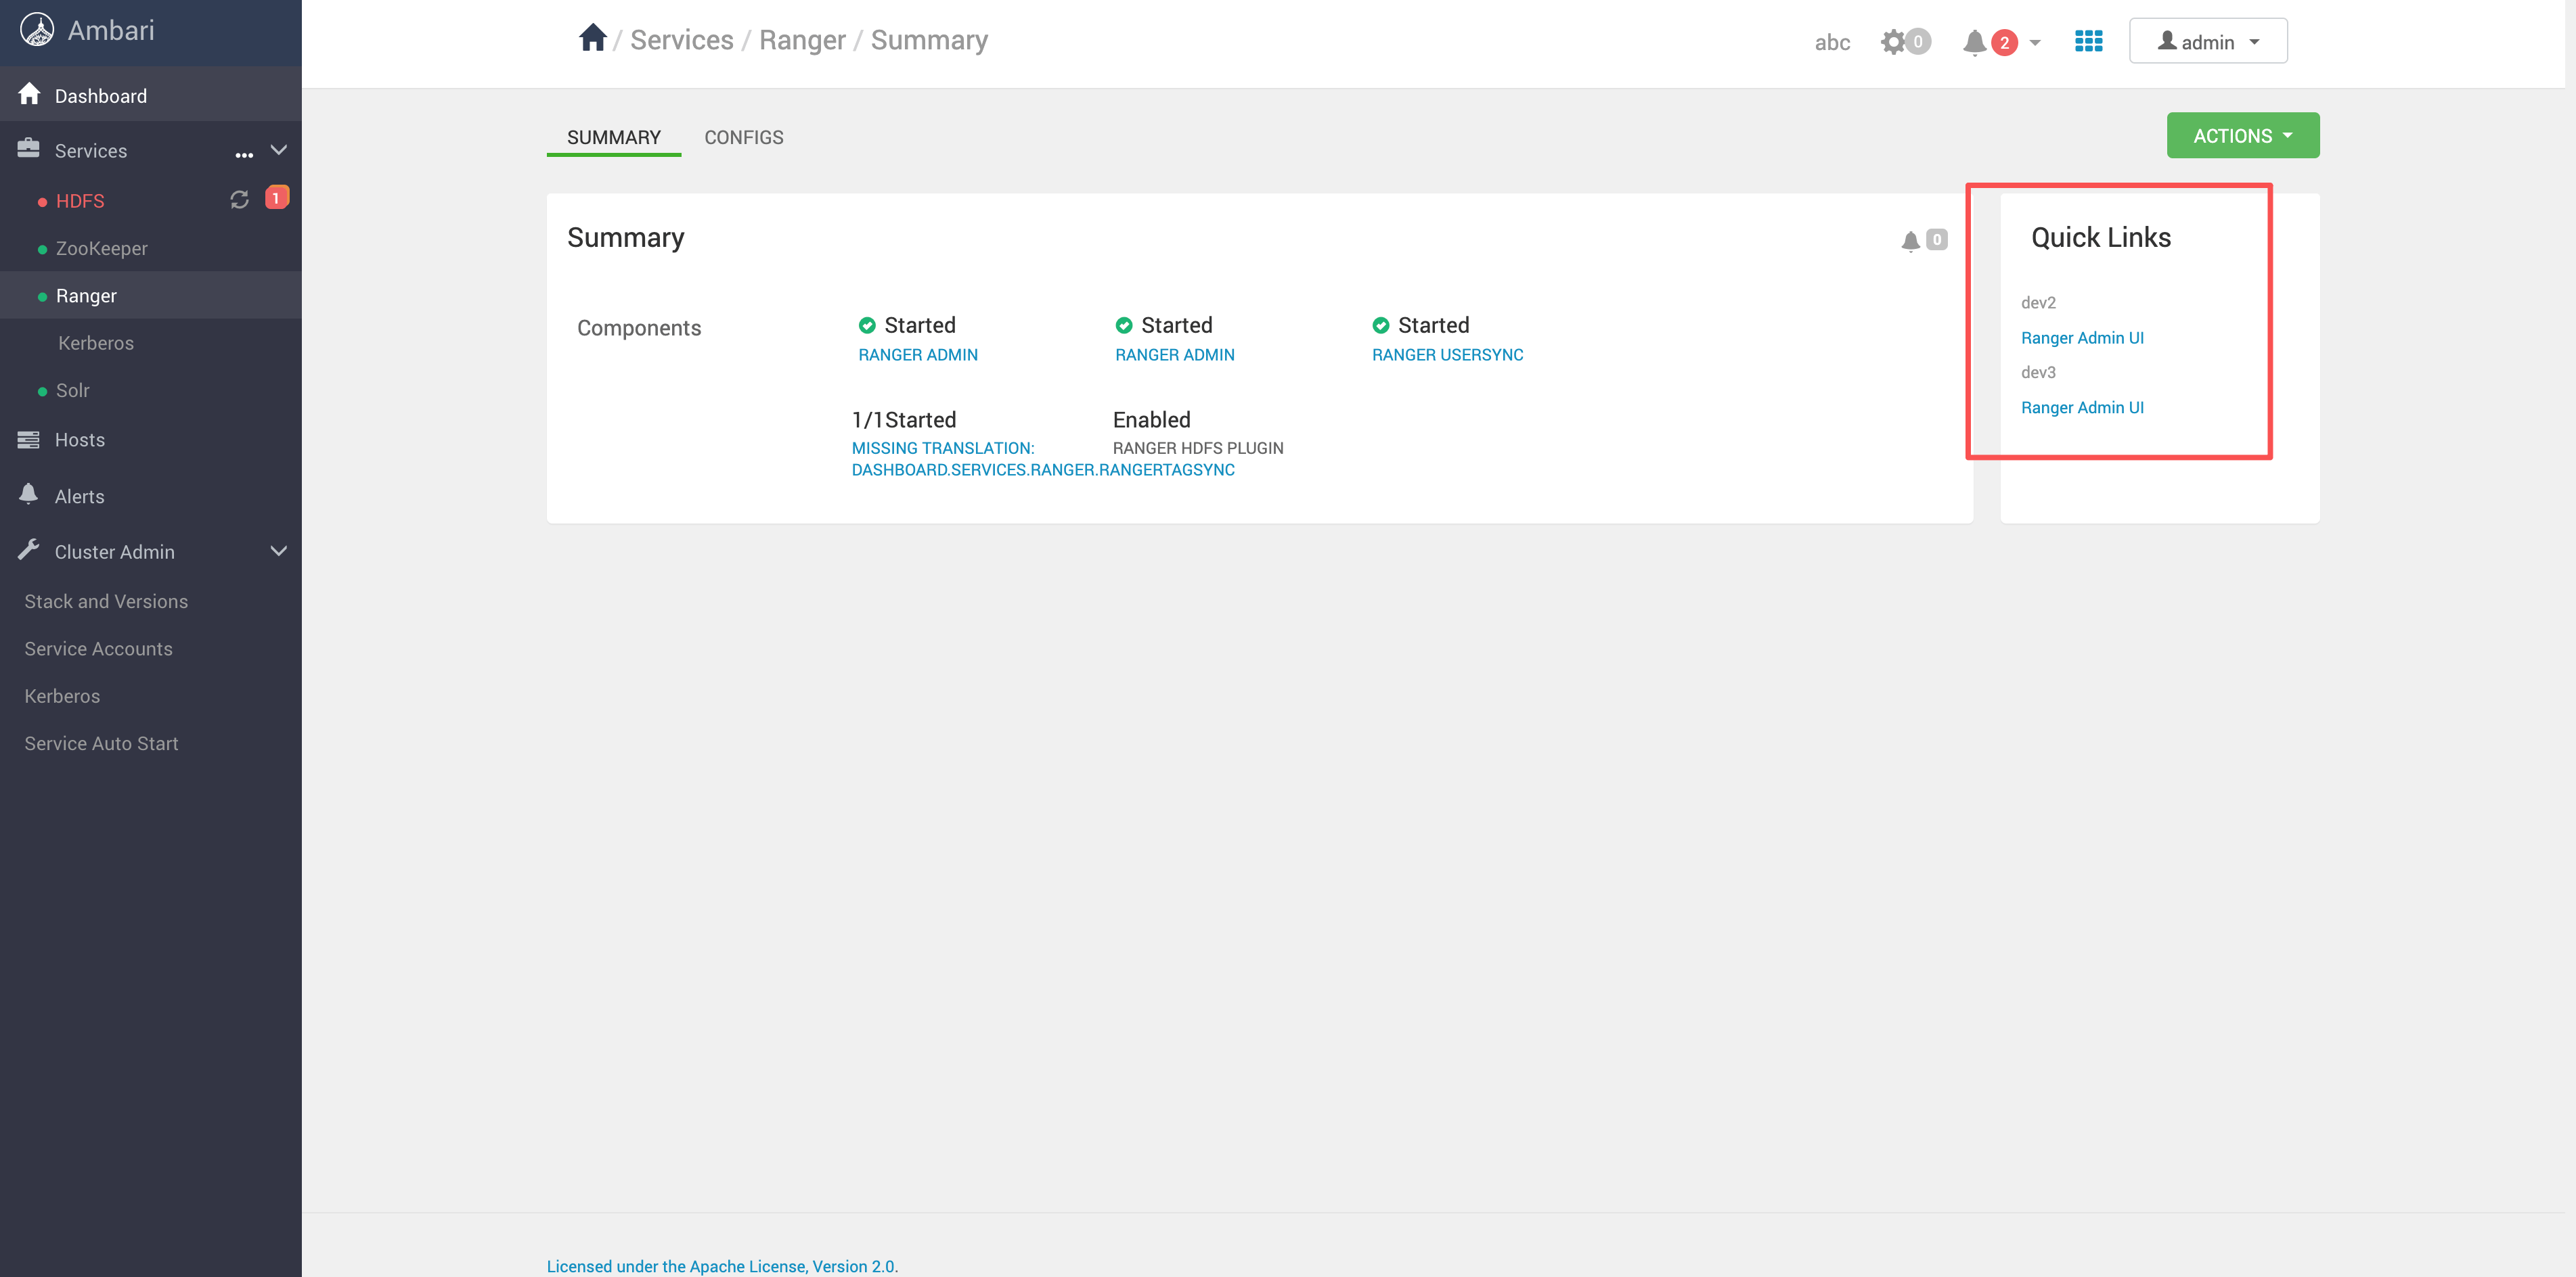This screenshot has height=1277, width=2576.
Task: Switch to the CONFIGS tab
Action: (743, 137)
